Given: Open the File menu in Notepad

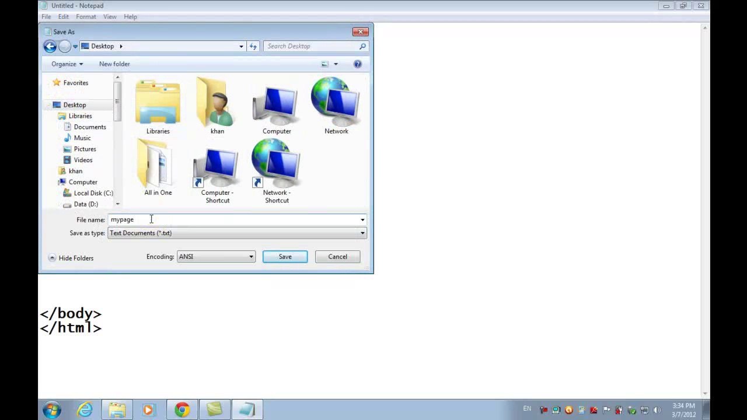Looking at the screenshot, I should pyautogui.click(x=46, y=17).
